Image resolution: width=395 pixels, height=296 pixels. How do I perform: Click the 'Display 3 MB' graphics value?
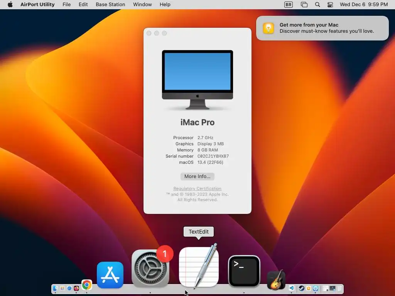point(211,144)
